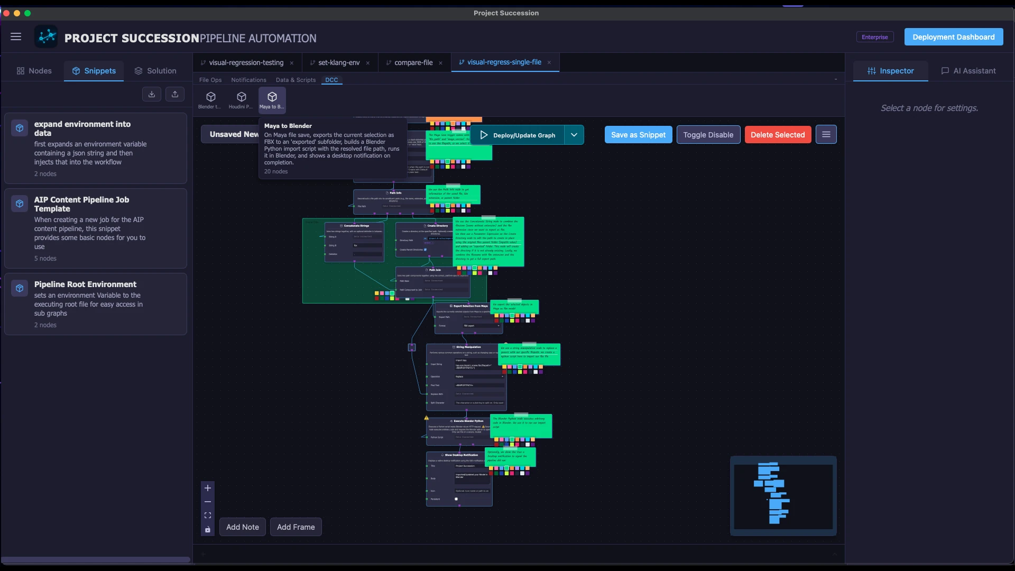The width and height of the screenshot is (1015, 571).
Task: Click the export snippet upload icon
Action: coord(175,94)
